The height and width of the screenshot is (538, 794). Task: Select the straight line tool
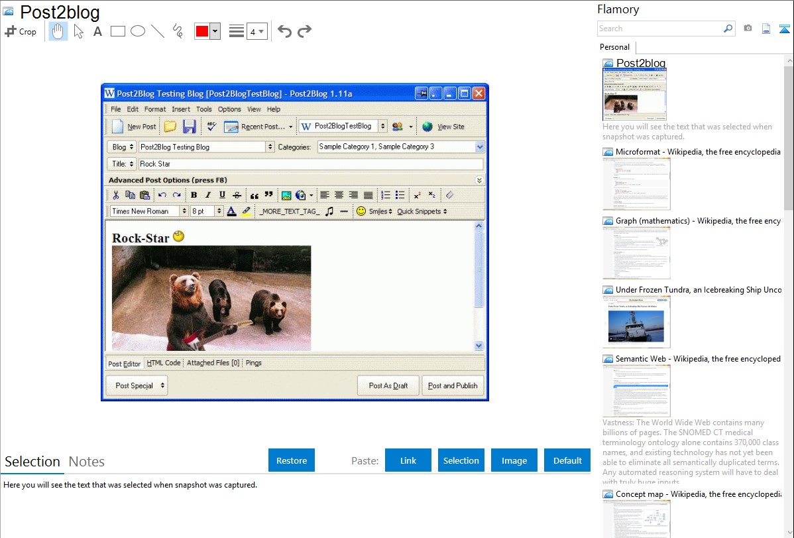click(x=158, y=31)
